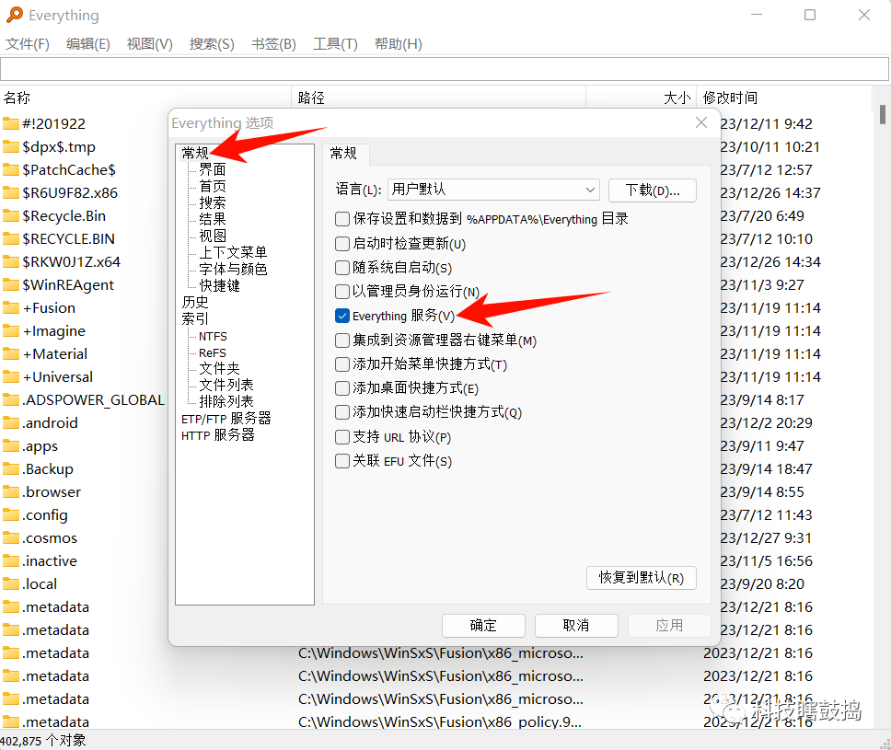Select the .browser folder icon
This screenshot has height=750, width=891.
click(x=11, y=491)
